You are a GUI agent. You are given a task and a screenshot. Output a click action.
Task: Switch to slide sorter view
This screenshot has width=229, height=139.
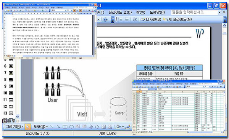(x=9, y=121)
